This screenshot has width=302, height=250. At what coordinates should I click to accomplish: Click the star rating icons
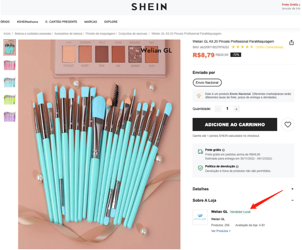click(x=242, y=47)
